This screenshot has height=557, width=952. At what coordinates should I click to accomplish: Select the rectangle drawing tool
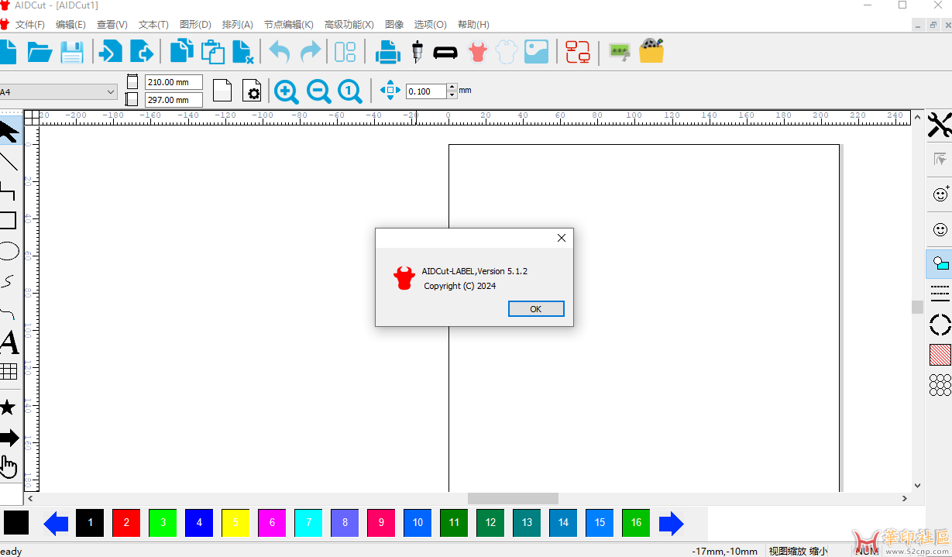tap(8, 221)
